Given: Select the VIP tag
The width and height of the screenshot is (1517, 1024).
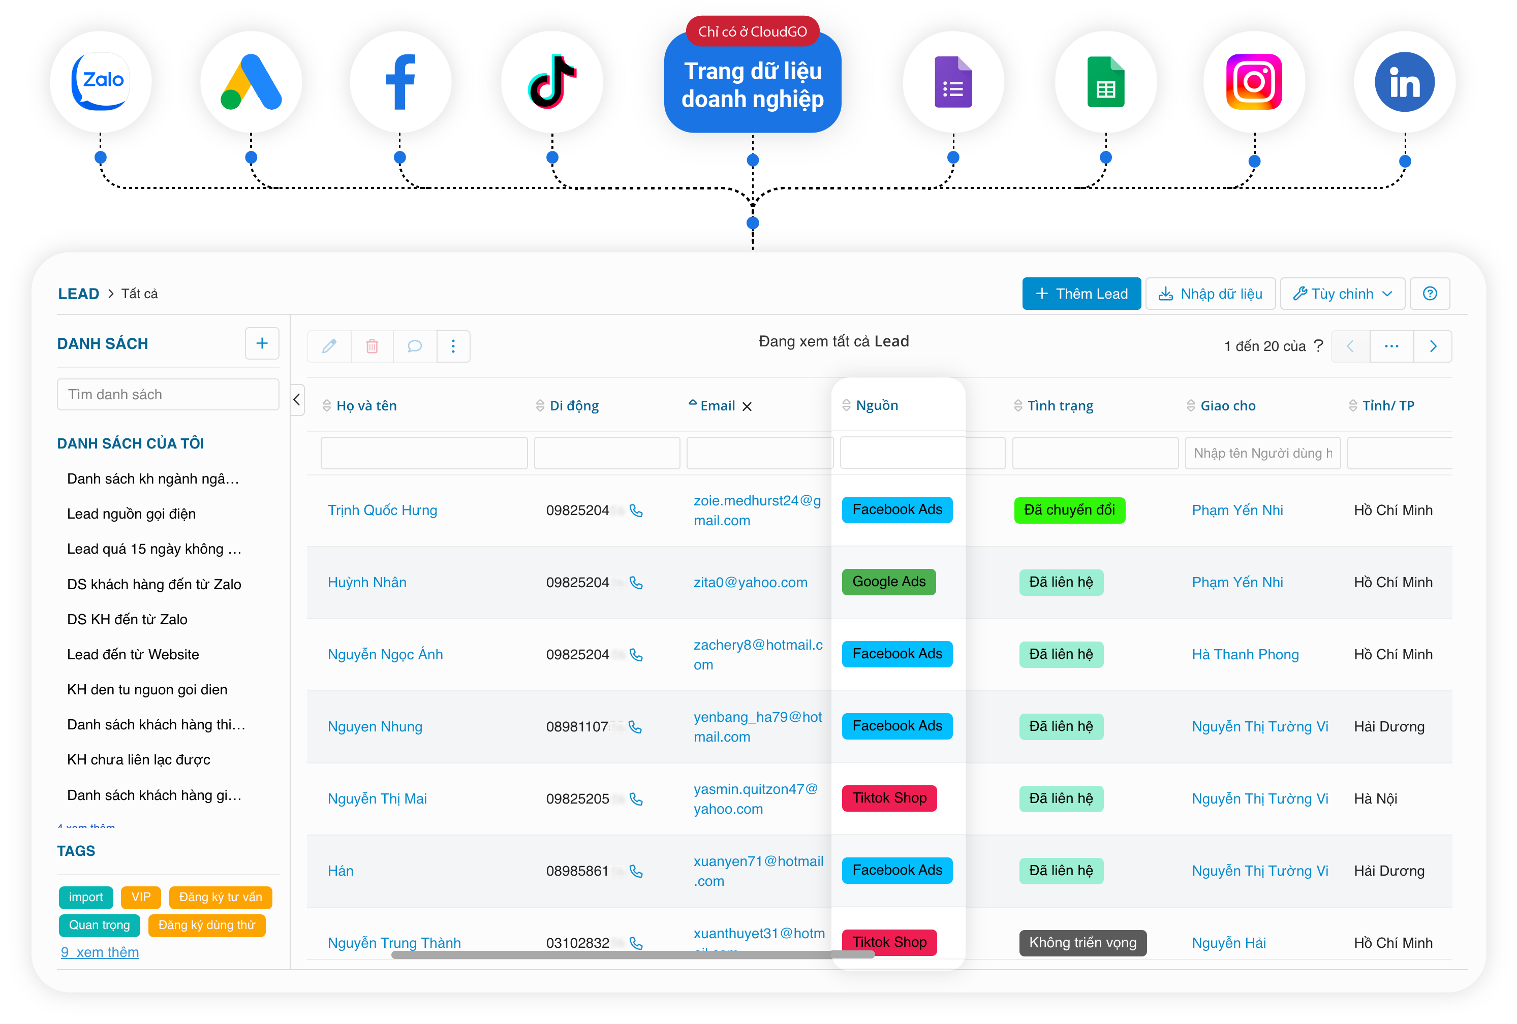Looking at the screenshot, I should 140,897.
